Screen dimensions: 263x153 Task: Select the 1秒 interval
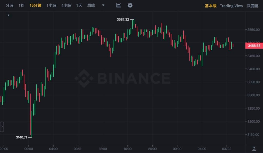point(21,5)
